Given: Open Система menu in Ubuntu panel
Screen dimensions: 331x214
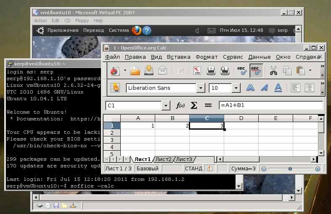Looking at the screenshot, I should 119,30.
